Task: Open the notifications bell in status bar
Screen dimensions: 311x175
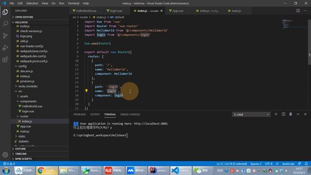Action: point(306,164)
